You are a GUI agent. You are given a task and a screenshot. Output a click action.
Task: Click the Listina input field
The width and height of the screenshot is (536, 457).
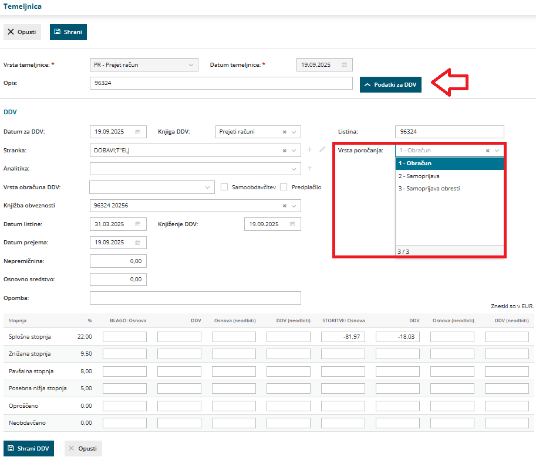tap(450, 132)
